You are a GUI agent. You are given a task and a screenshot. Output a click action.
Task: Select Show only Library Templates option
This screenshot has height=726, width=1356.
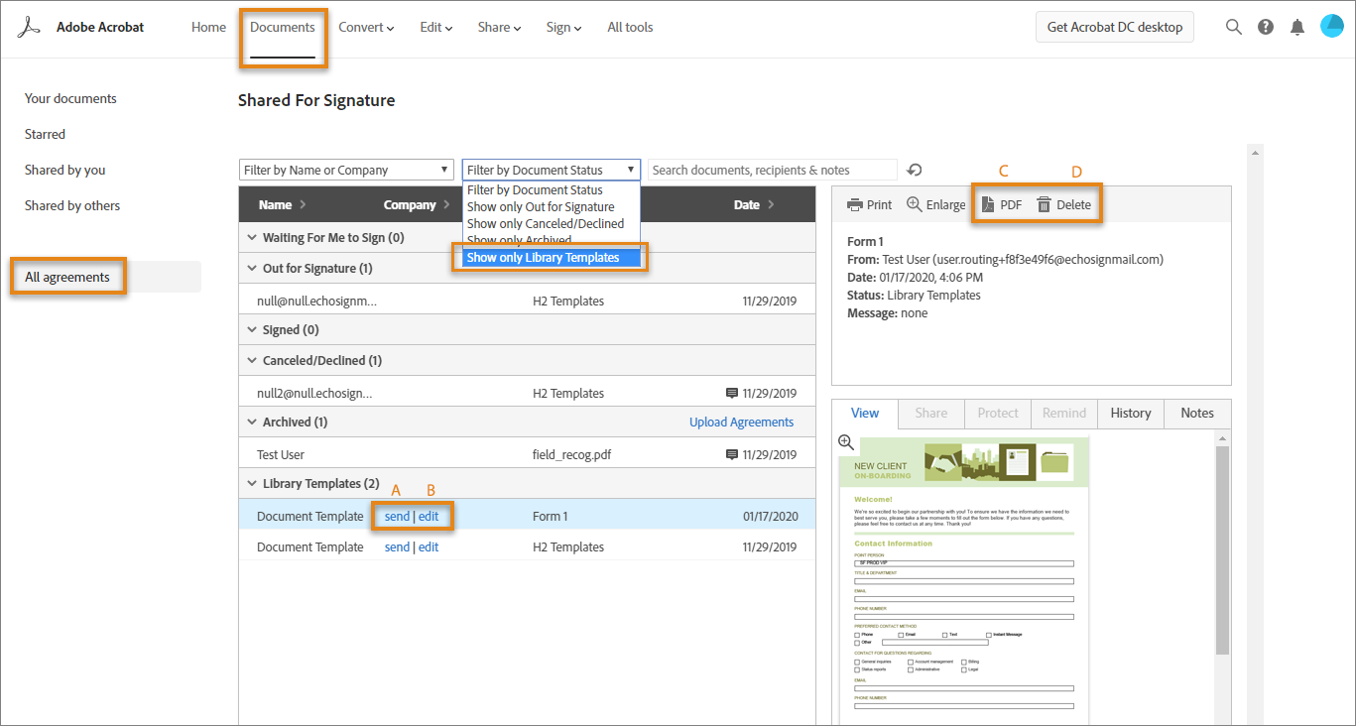(x=551, y=257)
